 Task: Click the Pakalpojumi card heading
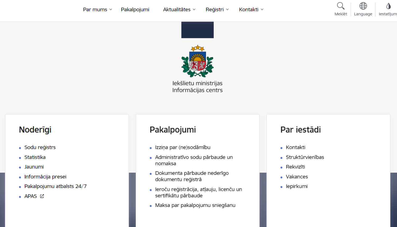[173, 130]
